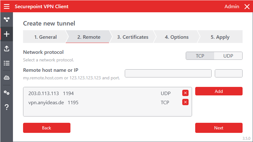Select the vpn.anyideas.de 1195 list row
The image size is (253, 142).
pyautogui.click(x=107, y=102)
